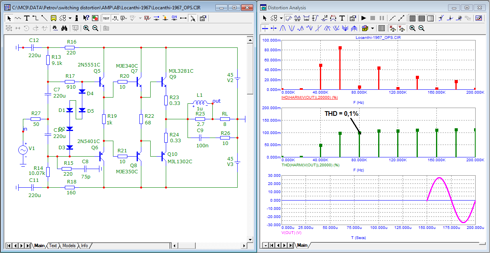Zoom out in the Distortion Analysis window

421,28
